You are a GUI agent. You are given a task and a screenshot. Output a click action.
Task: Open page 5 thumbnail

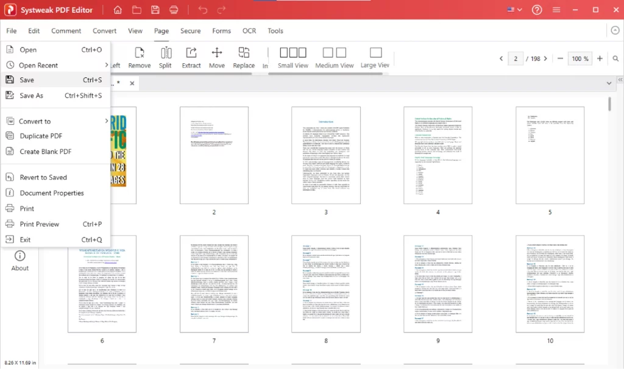[x=549, y=155]
